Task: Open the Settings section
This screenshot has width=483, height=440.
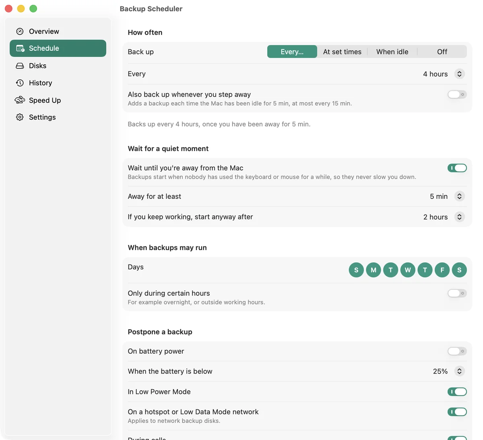Action: click(x=58, y=117)
